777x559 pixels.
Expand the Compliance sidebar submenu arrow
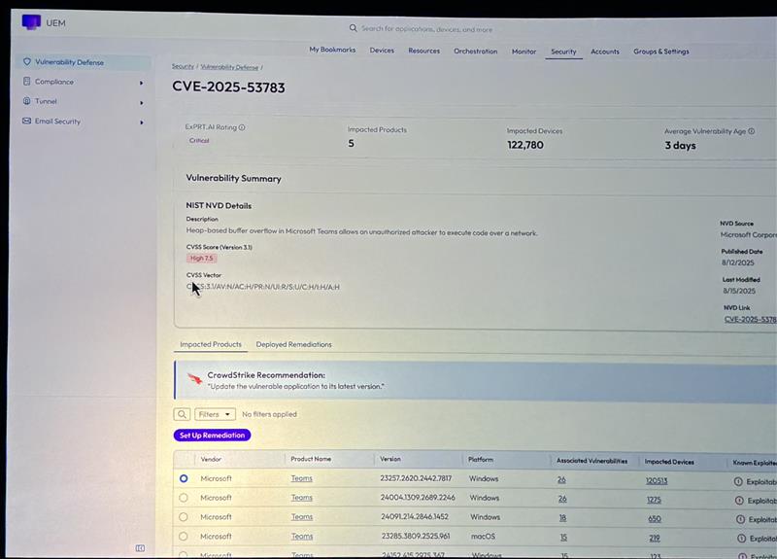point(142,83)
